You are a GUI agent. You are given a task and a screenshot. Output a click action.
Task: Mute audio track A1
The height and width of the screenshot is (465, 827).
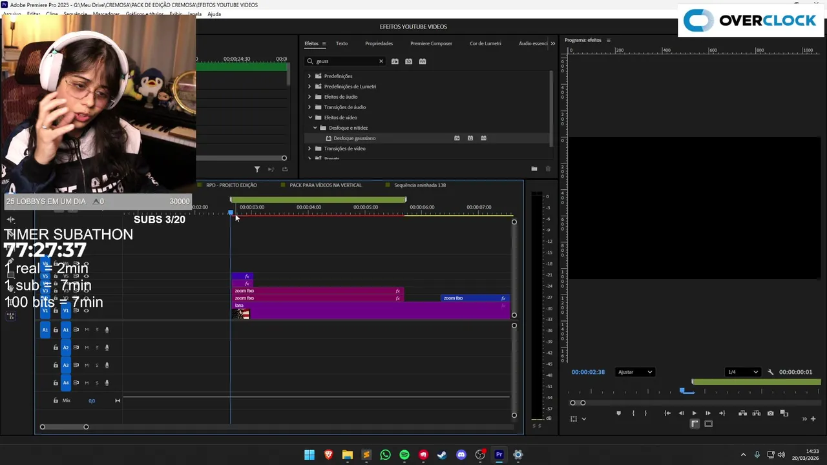(87, 330)
